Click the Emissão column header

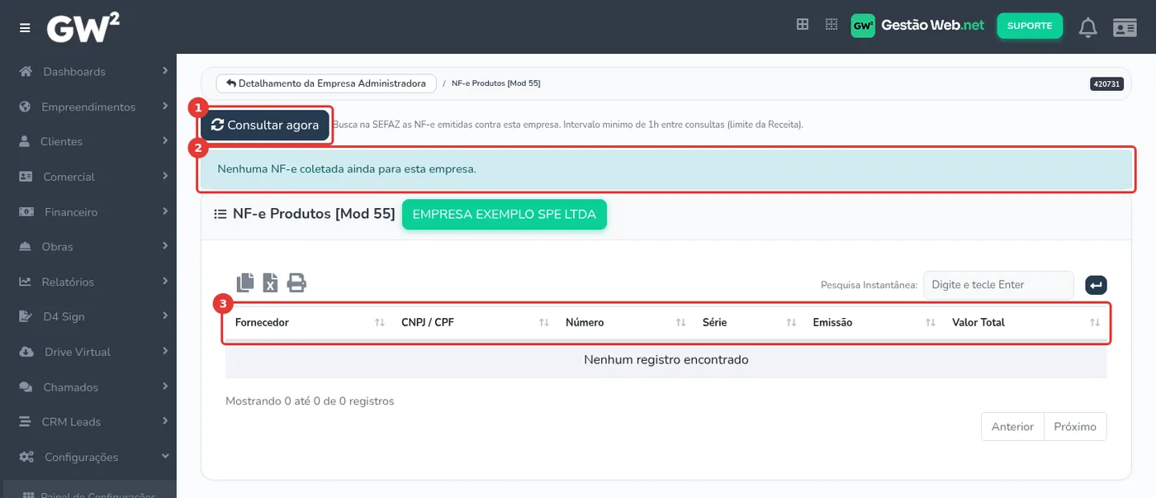tap(873, 323)
